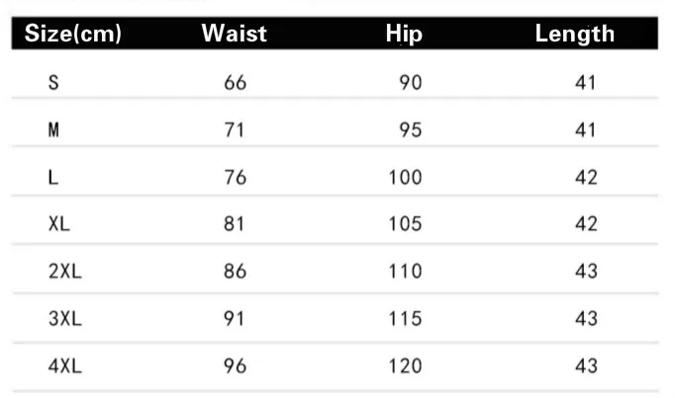Select the L size row label

pyautogui.click(x=52, y=177)
